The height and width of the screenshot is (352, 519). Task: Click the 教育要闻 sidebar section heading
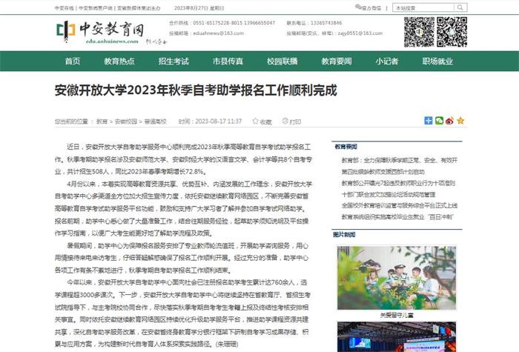[x=346, y=146]
